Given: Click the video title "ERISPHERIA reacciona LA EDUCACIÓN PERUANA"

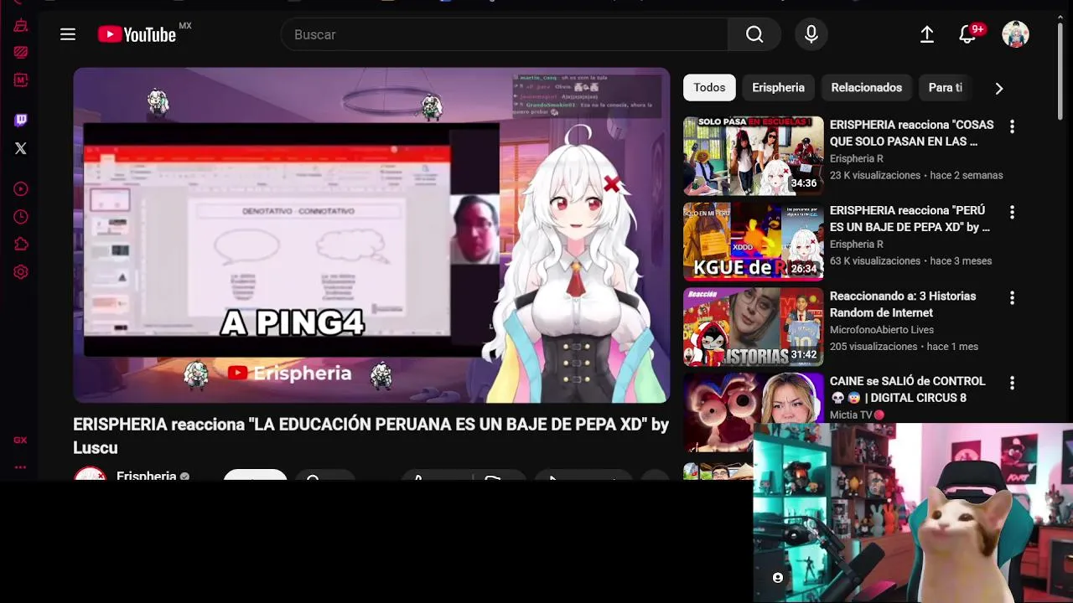Looking at the screenshot, I should [x=371, y=435].
